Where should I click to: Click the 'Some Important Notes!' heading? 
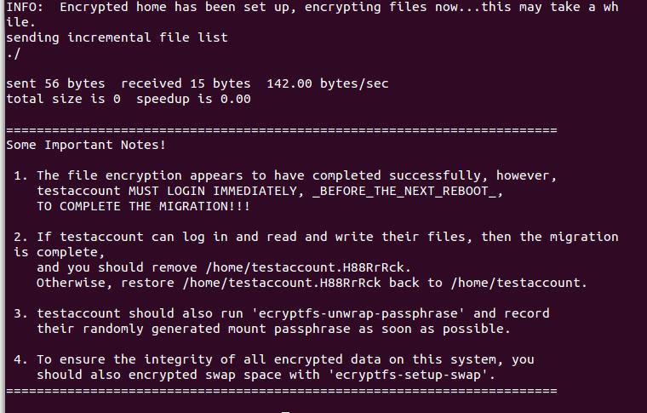[x=86, y=145]
